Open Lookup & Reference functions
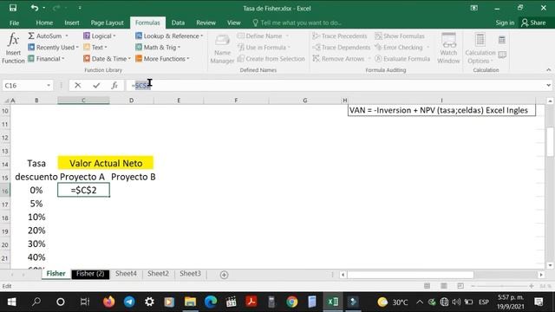Image resolution: width=555 pixels, height=312 pixels. (169, 36)
